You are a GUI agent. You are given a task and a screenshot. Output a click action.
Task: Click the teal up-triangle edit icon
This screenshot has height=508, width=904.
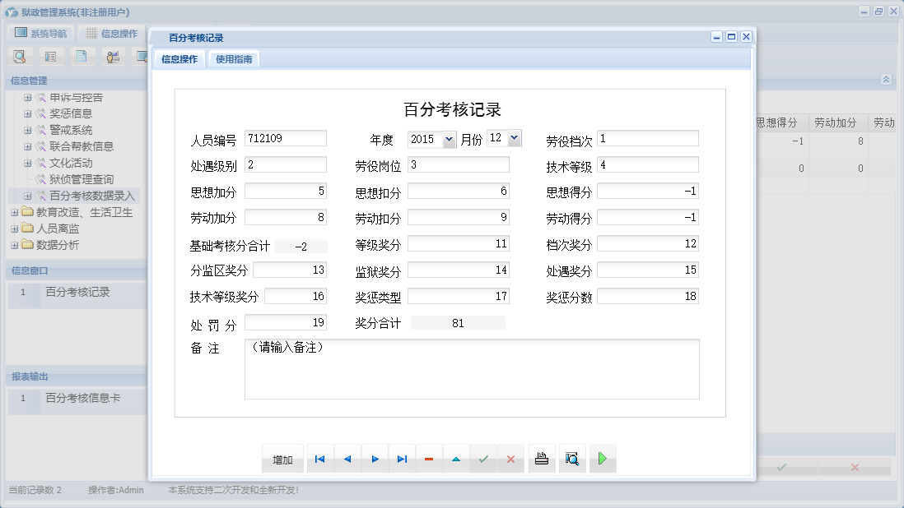coord(456,460)
